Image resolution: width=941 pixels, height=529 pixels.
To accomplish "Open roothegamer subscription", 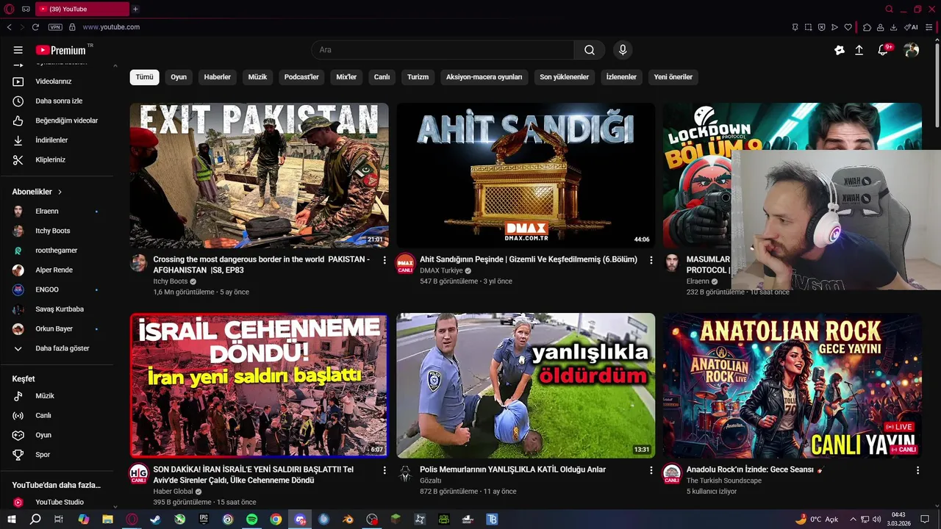I will point(57,251).
